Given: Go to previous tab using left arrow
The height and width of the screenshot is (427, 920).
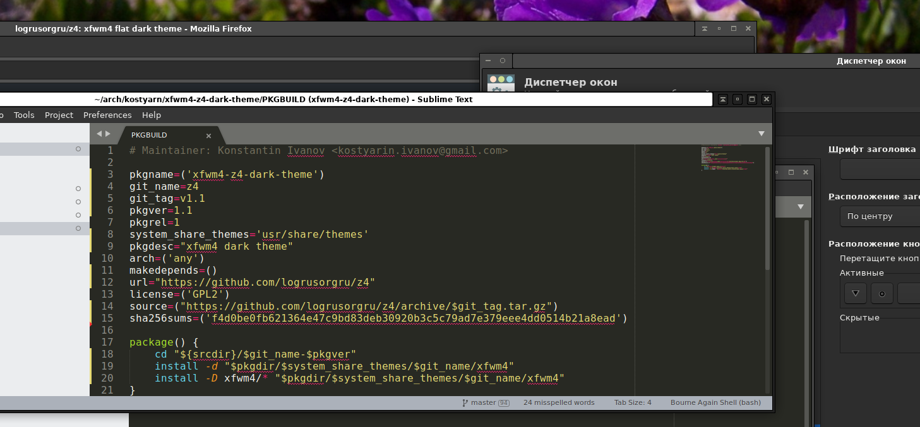Looking at the screenshot, I should pos(99,134).
